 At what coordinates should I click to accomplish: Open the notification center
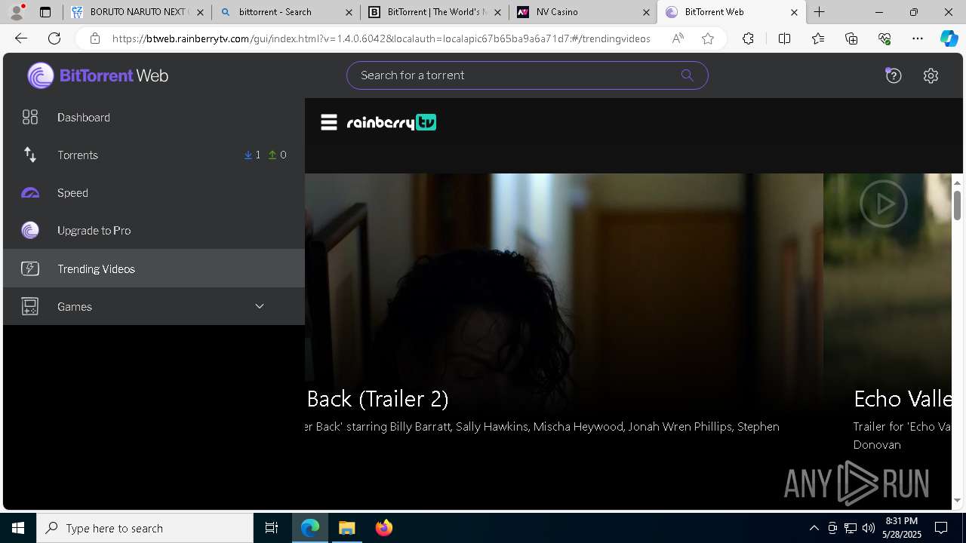click(x=941, y=528)
